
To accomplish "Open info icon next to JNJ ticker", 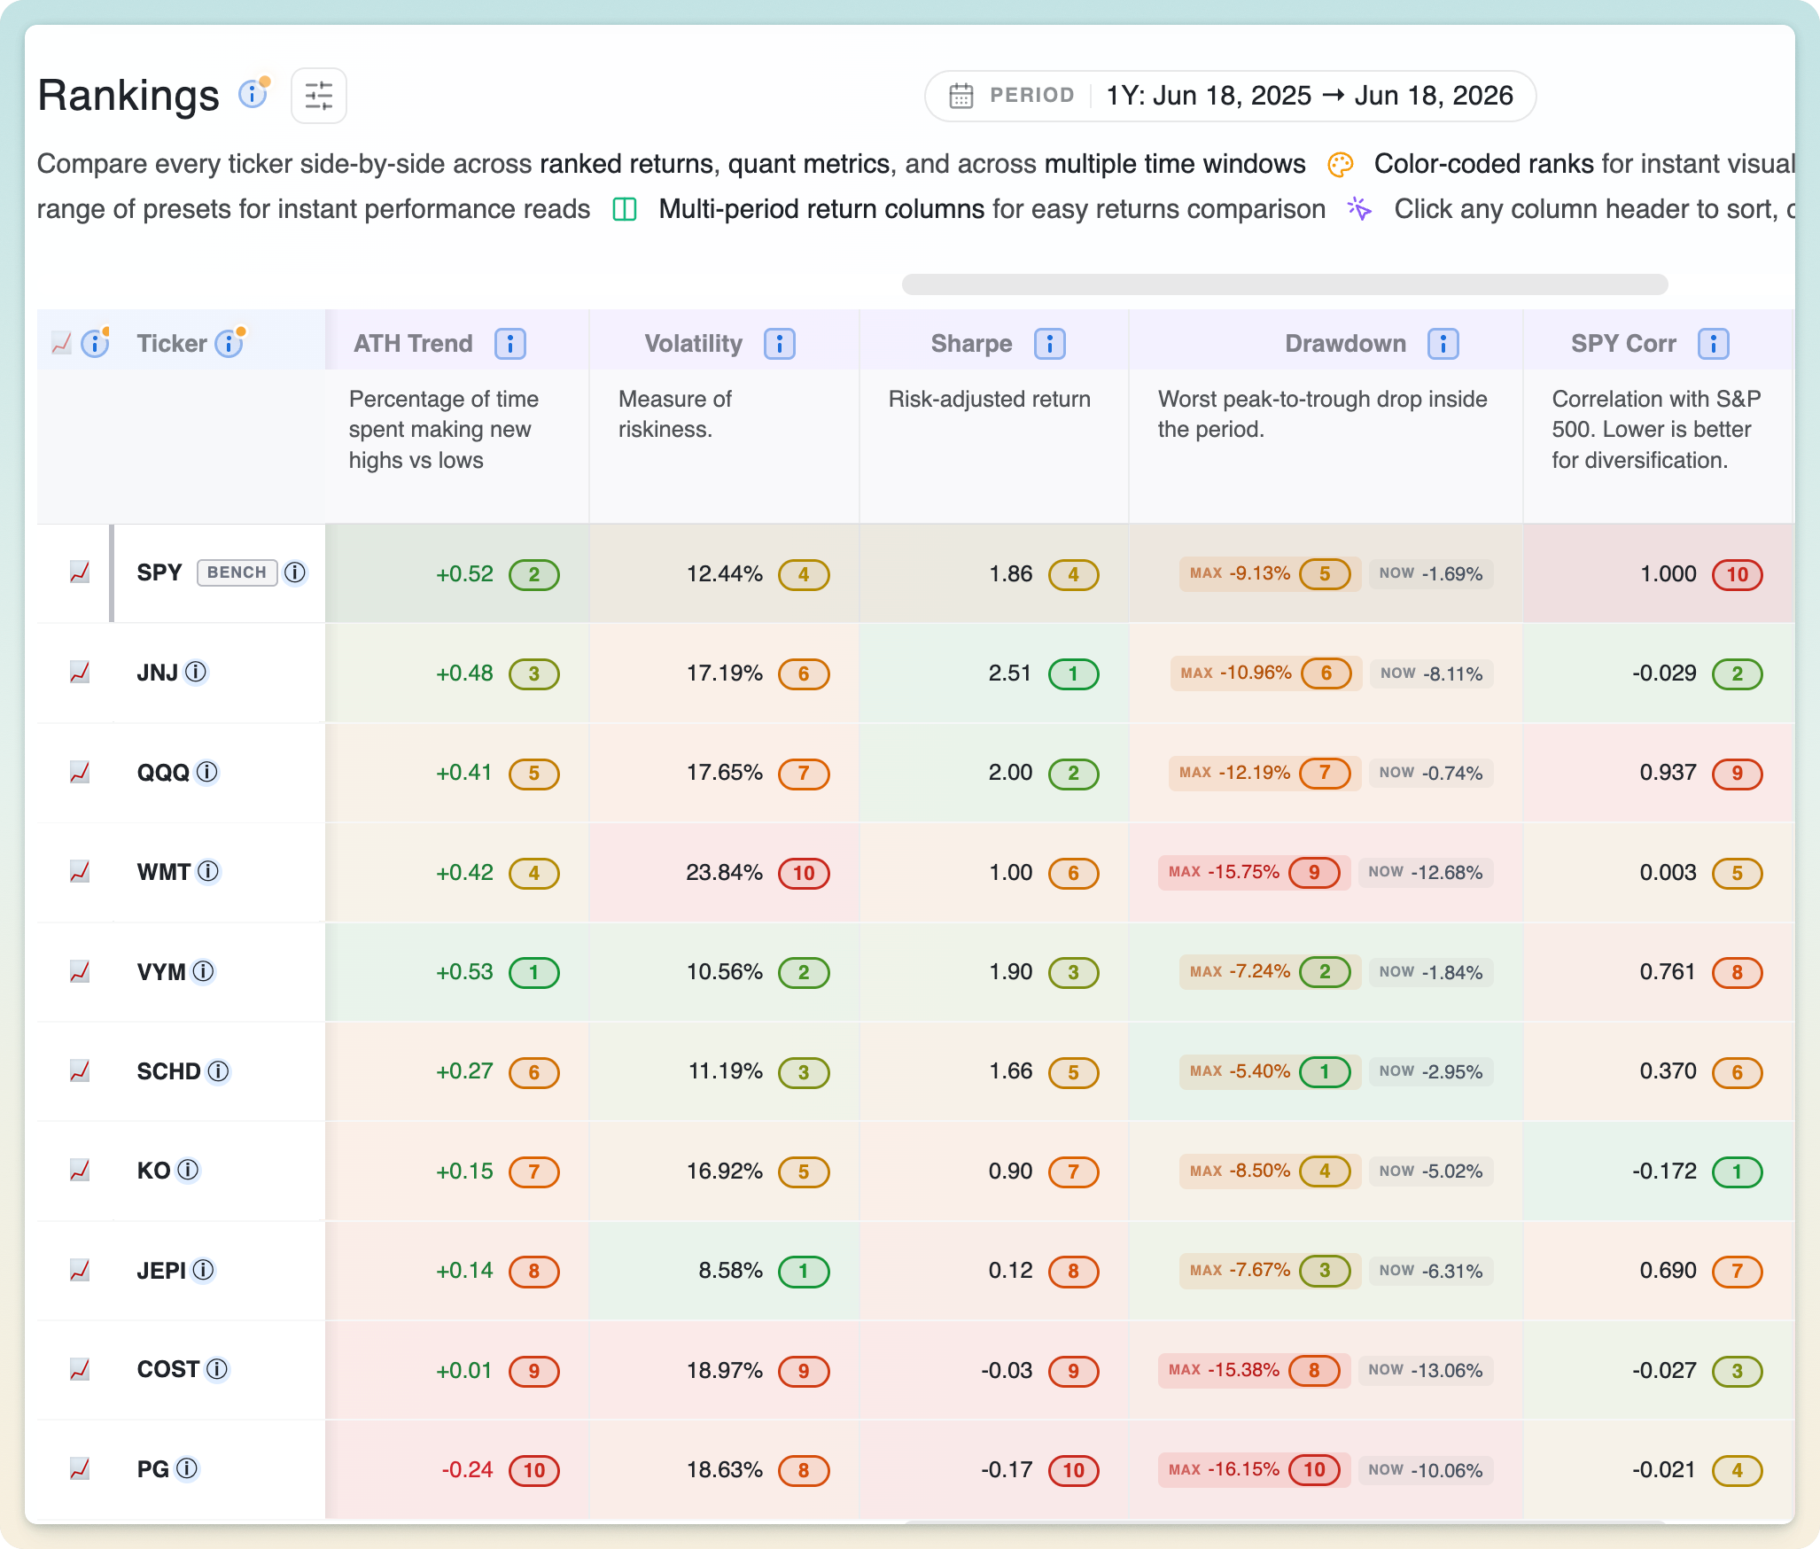I will [196, 673].
